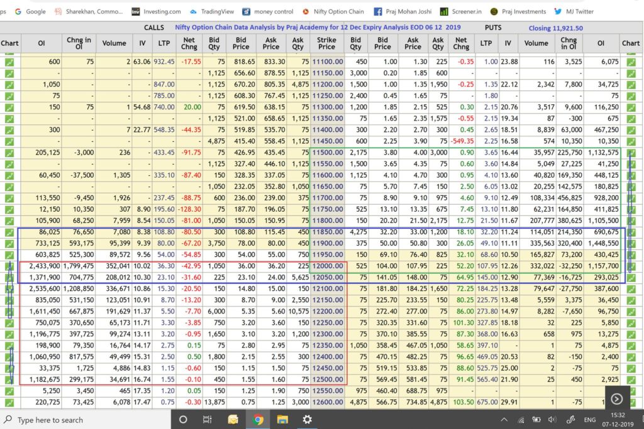
Task: Open Windows Settings gear in taskbar
Action: point(307,419)
